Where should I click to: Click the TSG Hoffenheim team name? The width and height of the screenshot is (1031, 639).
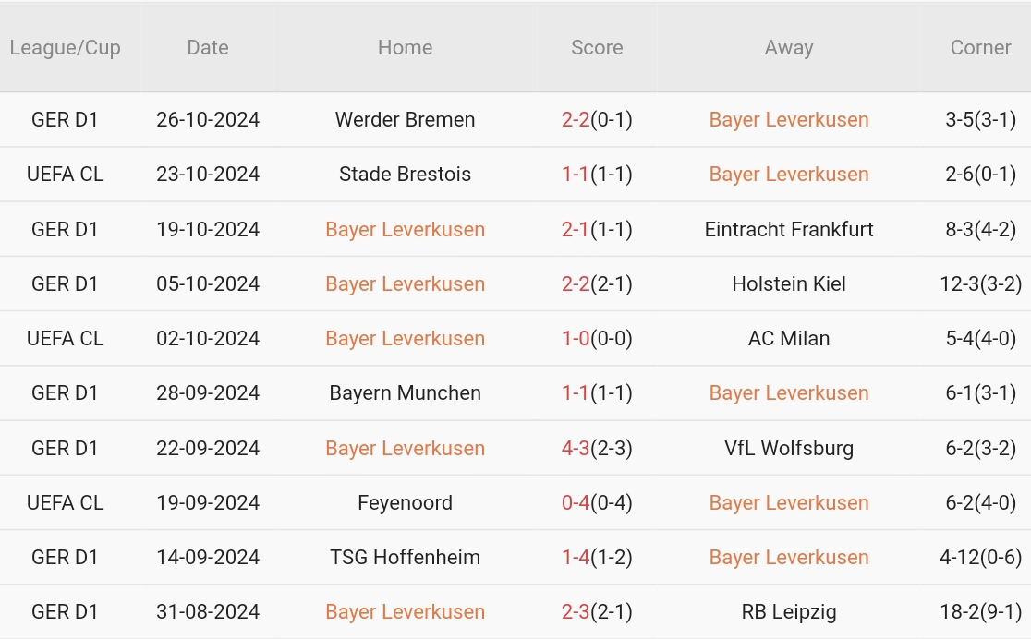coord(405,558)
